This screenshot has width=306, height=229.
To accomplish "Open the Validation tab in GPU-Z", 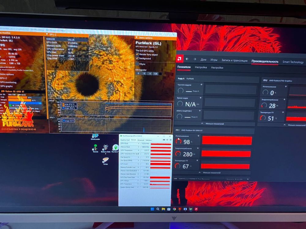I will (x=148, y=140).
